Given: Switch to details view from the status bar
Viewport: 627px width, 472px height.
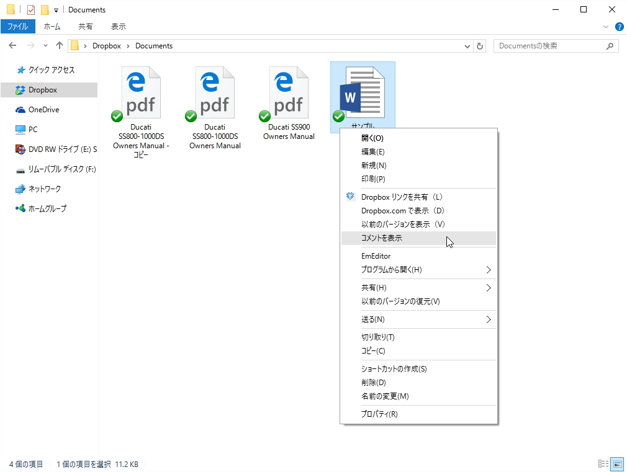Looking at the screenshot, I should 602,463.
